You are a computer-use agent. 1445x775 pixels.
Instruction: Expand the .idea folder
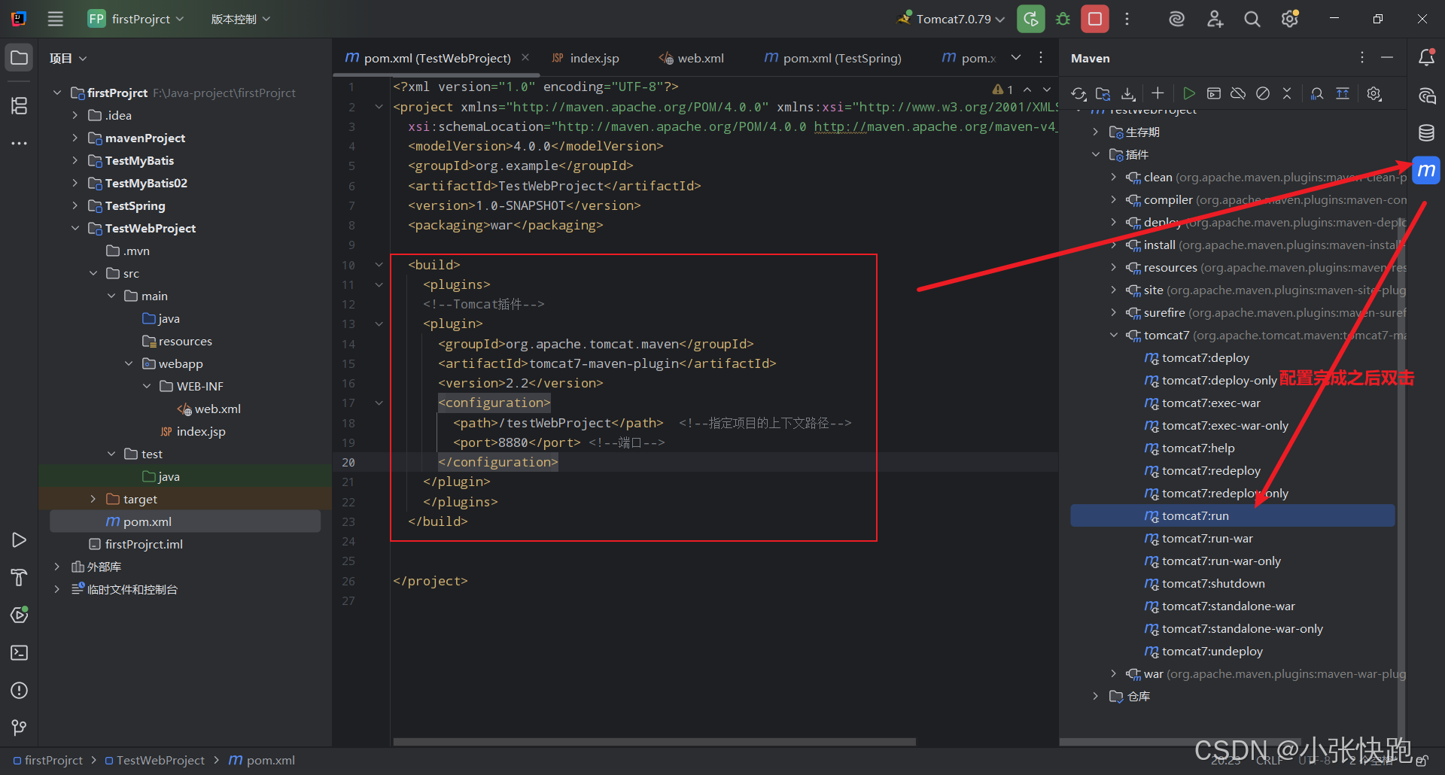point(75,115)
